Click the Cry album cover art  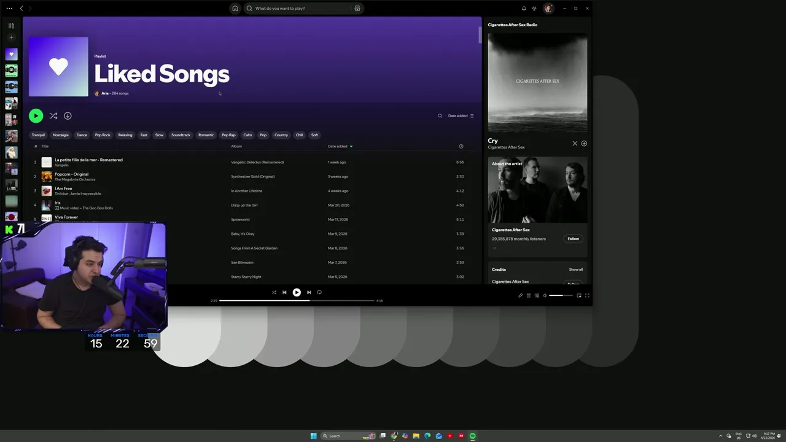tap(537, 83)
